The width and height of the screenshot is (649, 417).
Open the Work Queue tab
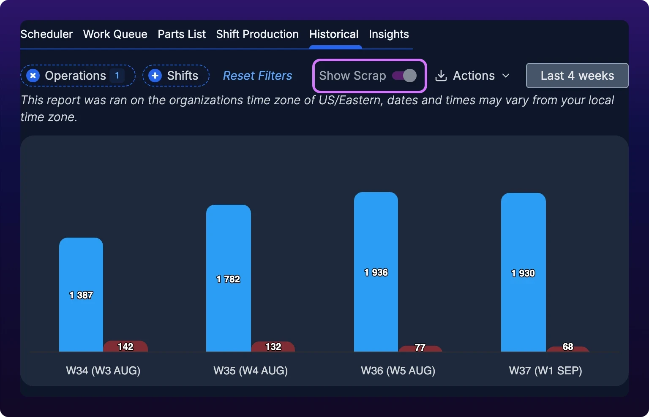click(x=115, y=34)
